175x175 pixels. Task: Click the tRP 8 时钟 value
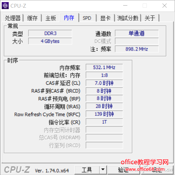(104, 98)
